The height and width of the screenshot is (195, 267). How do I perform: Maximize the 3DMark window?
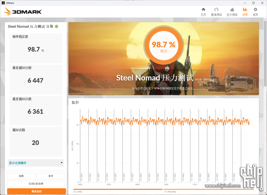click(253, 3)
